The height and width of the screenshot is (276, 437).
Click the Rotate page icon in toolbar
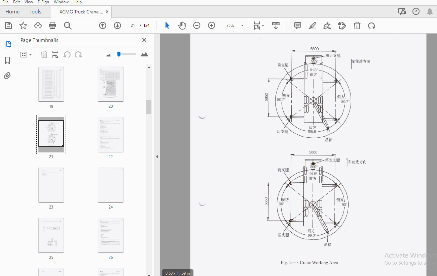371,26
